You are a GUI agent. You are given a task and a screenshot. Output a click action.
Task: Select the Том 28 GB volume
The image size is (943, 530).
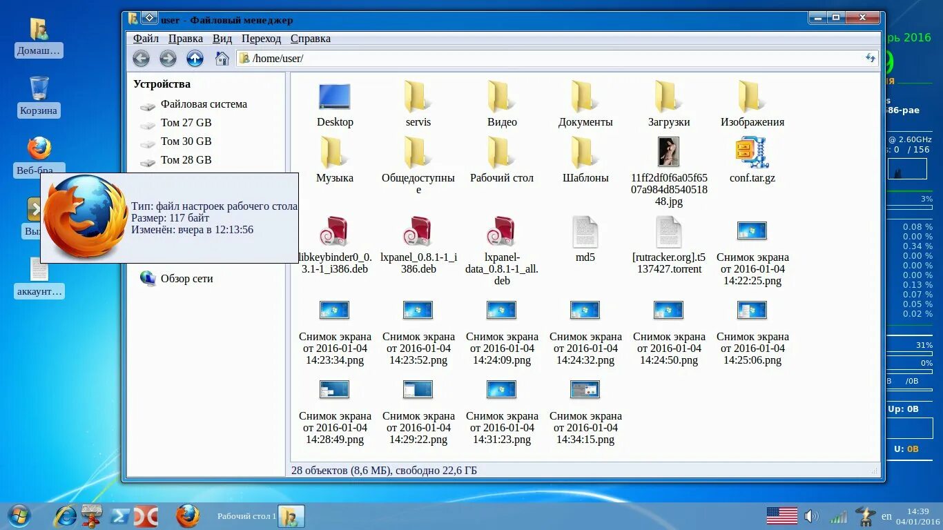coord(176,160)
